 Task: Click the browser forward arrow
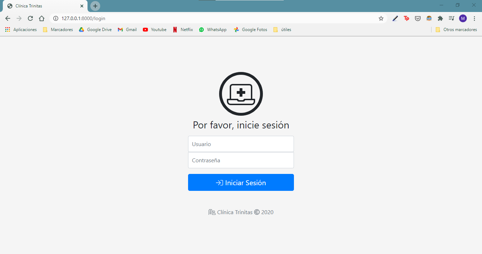coord(19,18)
